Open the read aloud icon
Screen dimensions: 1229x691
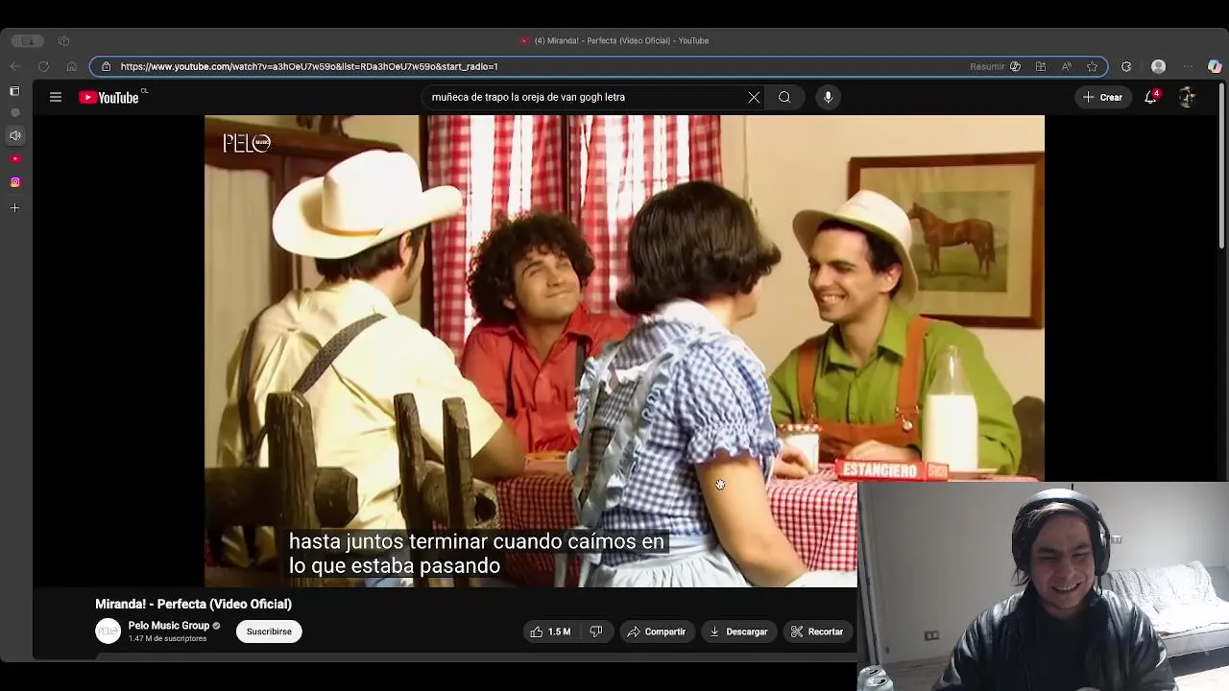click(1067, 66)
